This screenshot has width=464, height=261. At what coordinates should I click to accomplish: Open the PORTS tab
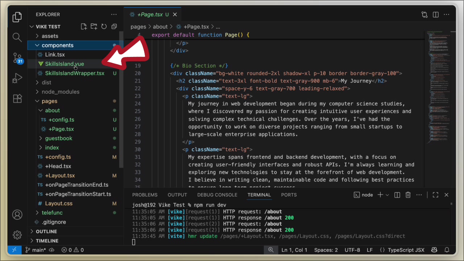(289, 195)
